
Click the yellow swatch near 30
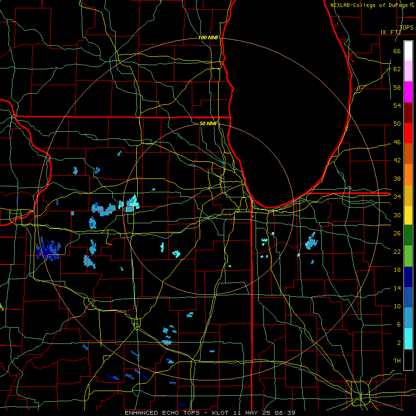click(x=408, y=215)
